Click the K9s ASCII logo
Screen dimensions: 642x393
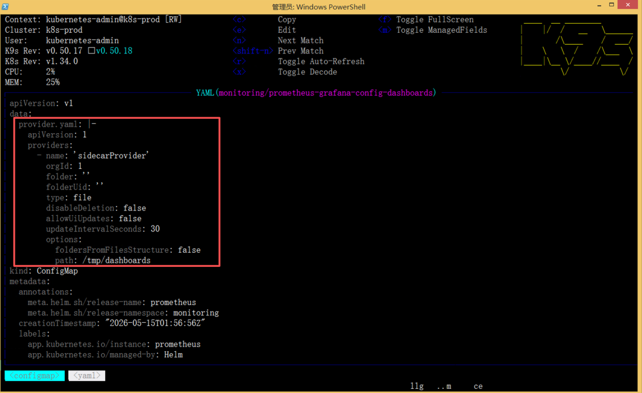point(577,49)
